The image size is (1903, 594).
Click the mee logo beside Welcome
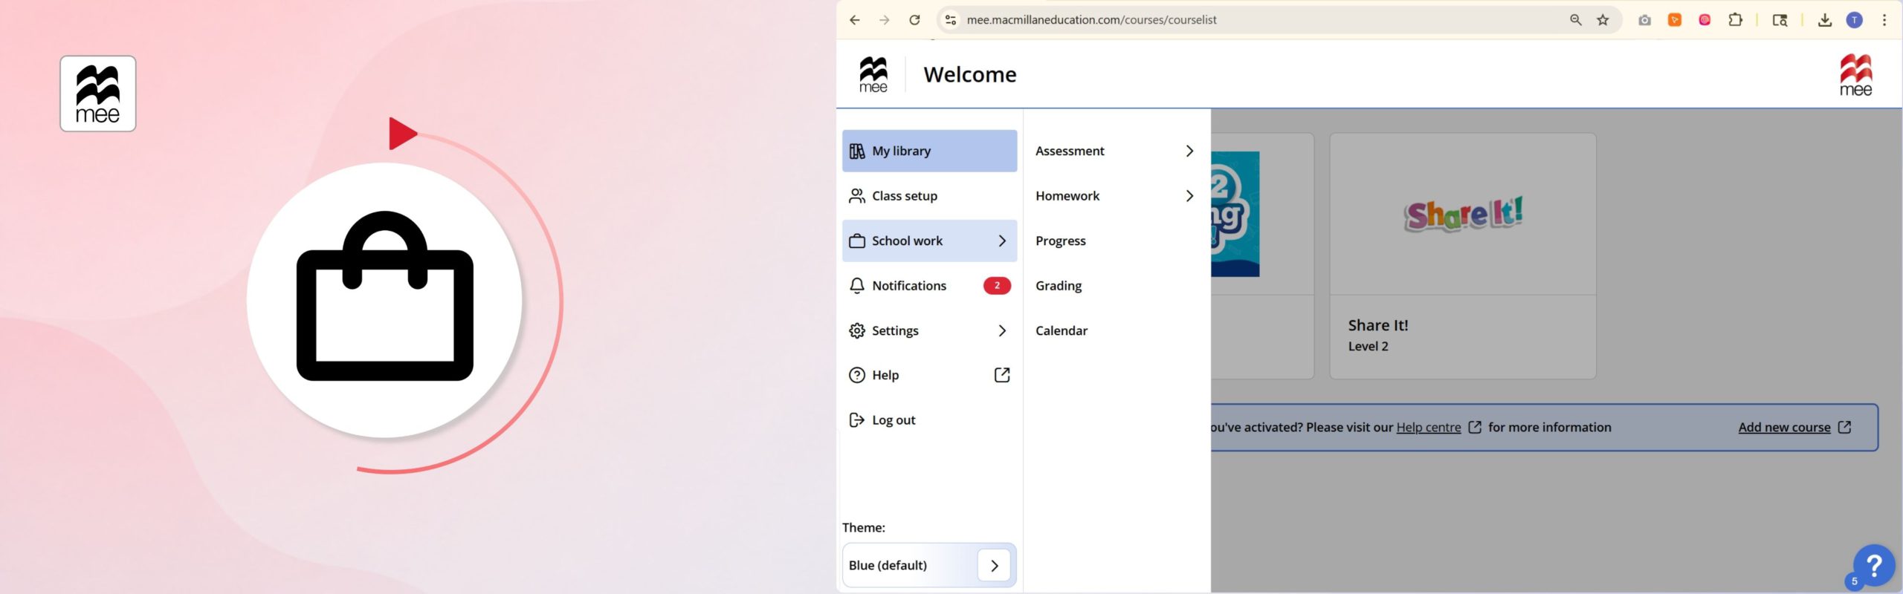pos(873,74)
